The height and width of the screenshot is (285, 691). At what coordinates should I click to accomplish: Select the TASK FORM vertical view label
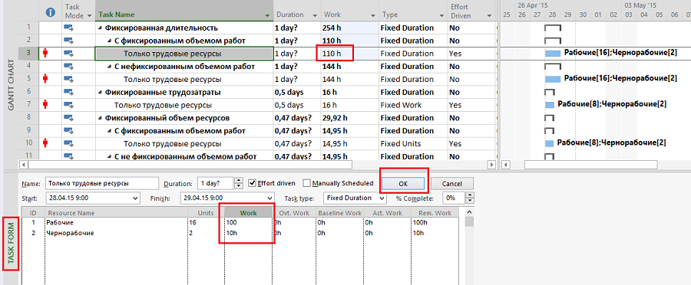(11, 243)
